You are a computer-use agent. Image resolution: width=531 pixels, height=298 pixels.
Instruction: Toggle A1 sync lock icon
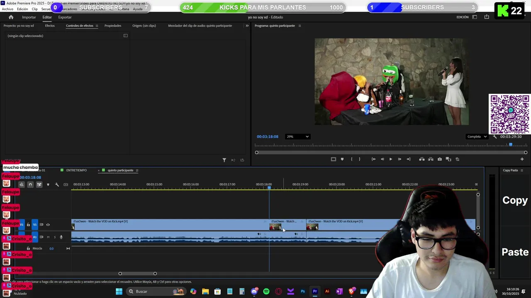[x=41, y=237]
